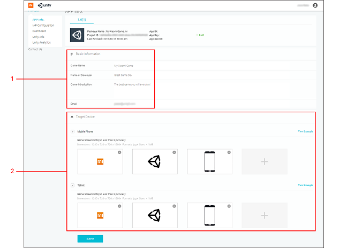Viewport: 348px width, 248px height.
Task: Toggle the Tablet checkbox
Action: click(73, 185)
